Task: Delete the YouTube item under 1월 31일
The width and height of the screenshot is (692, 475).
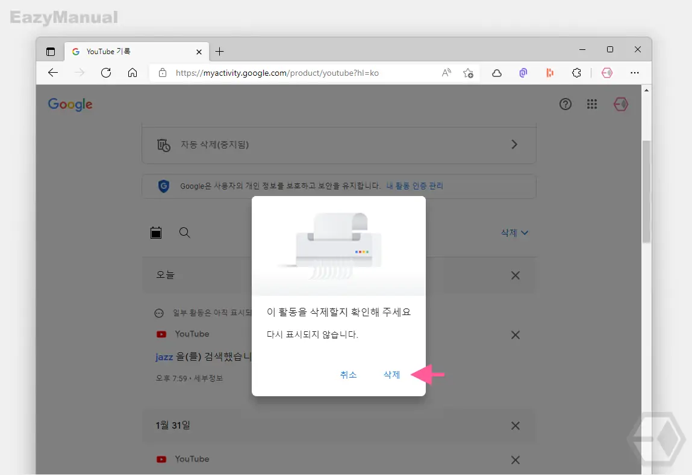Action: pos(515,460)
